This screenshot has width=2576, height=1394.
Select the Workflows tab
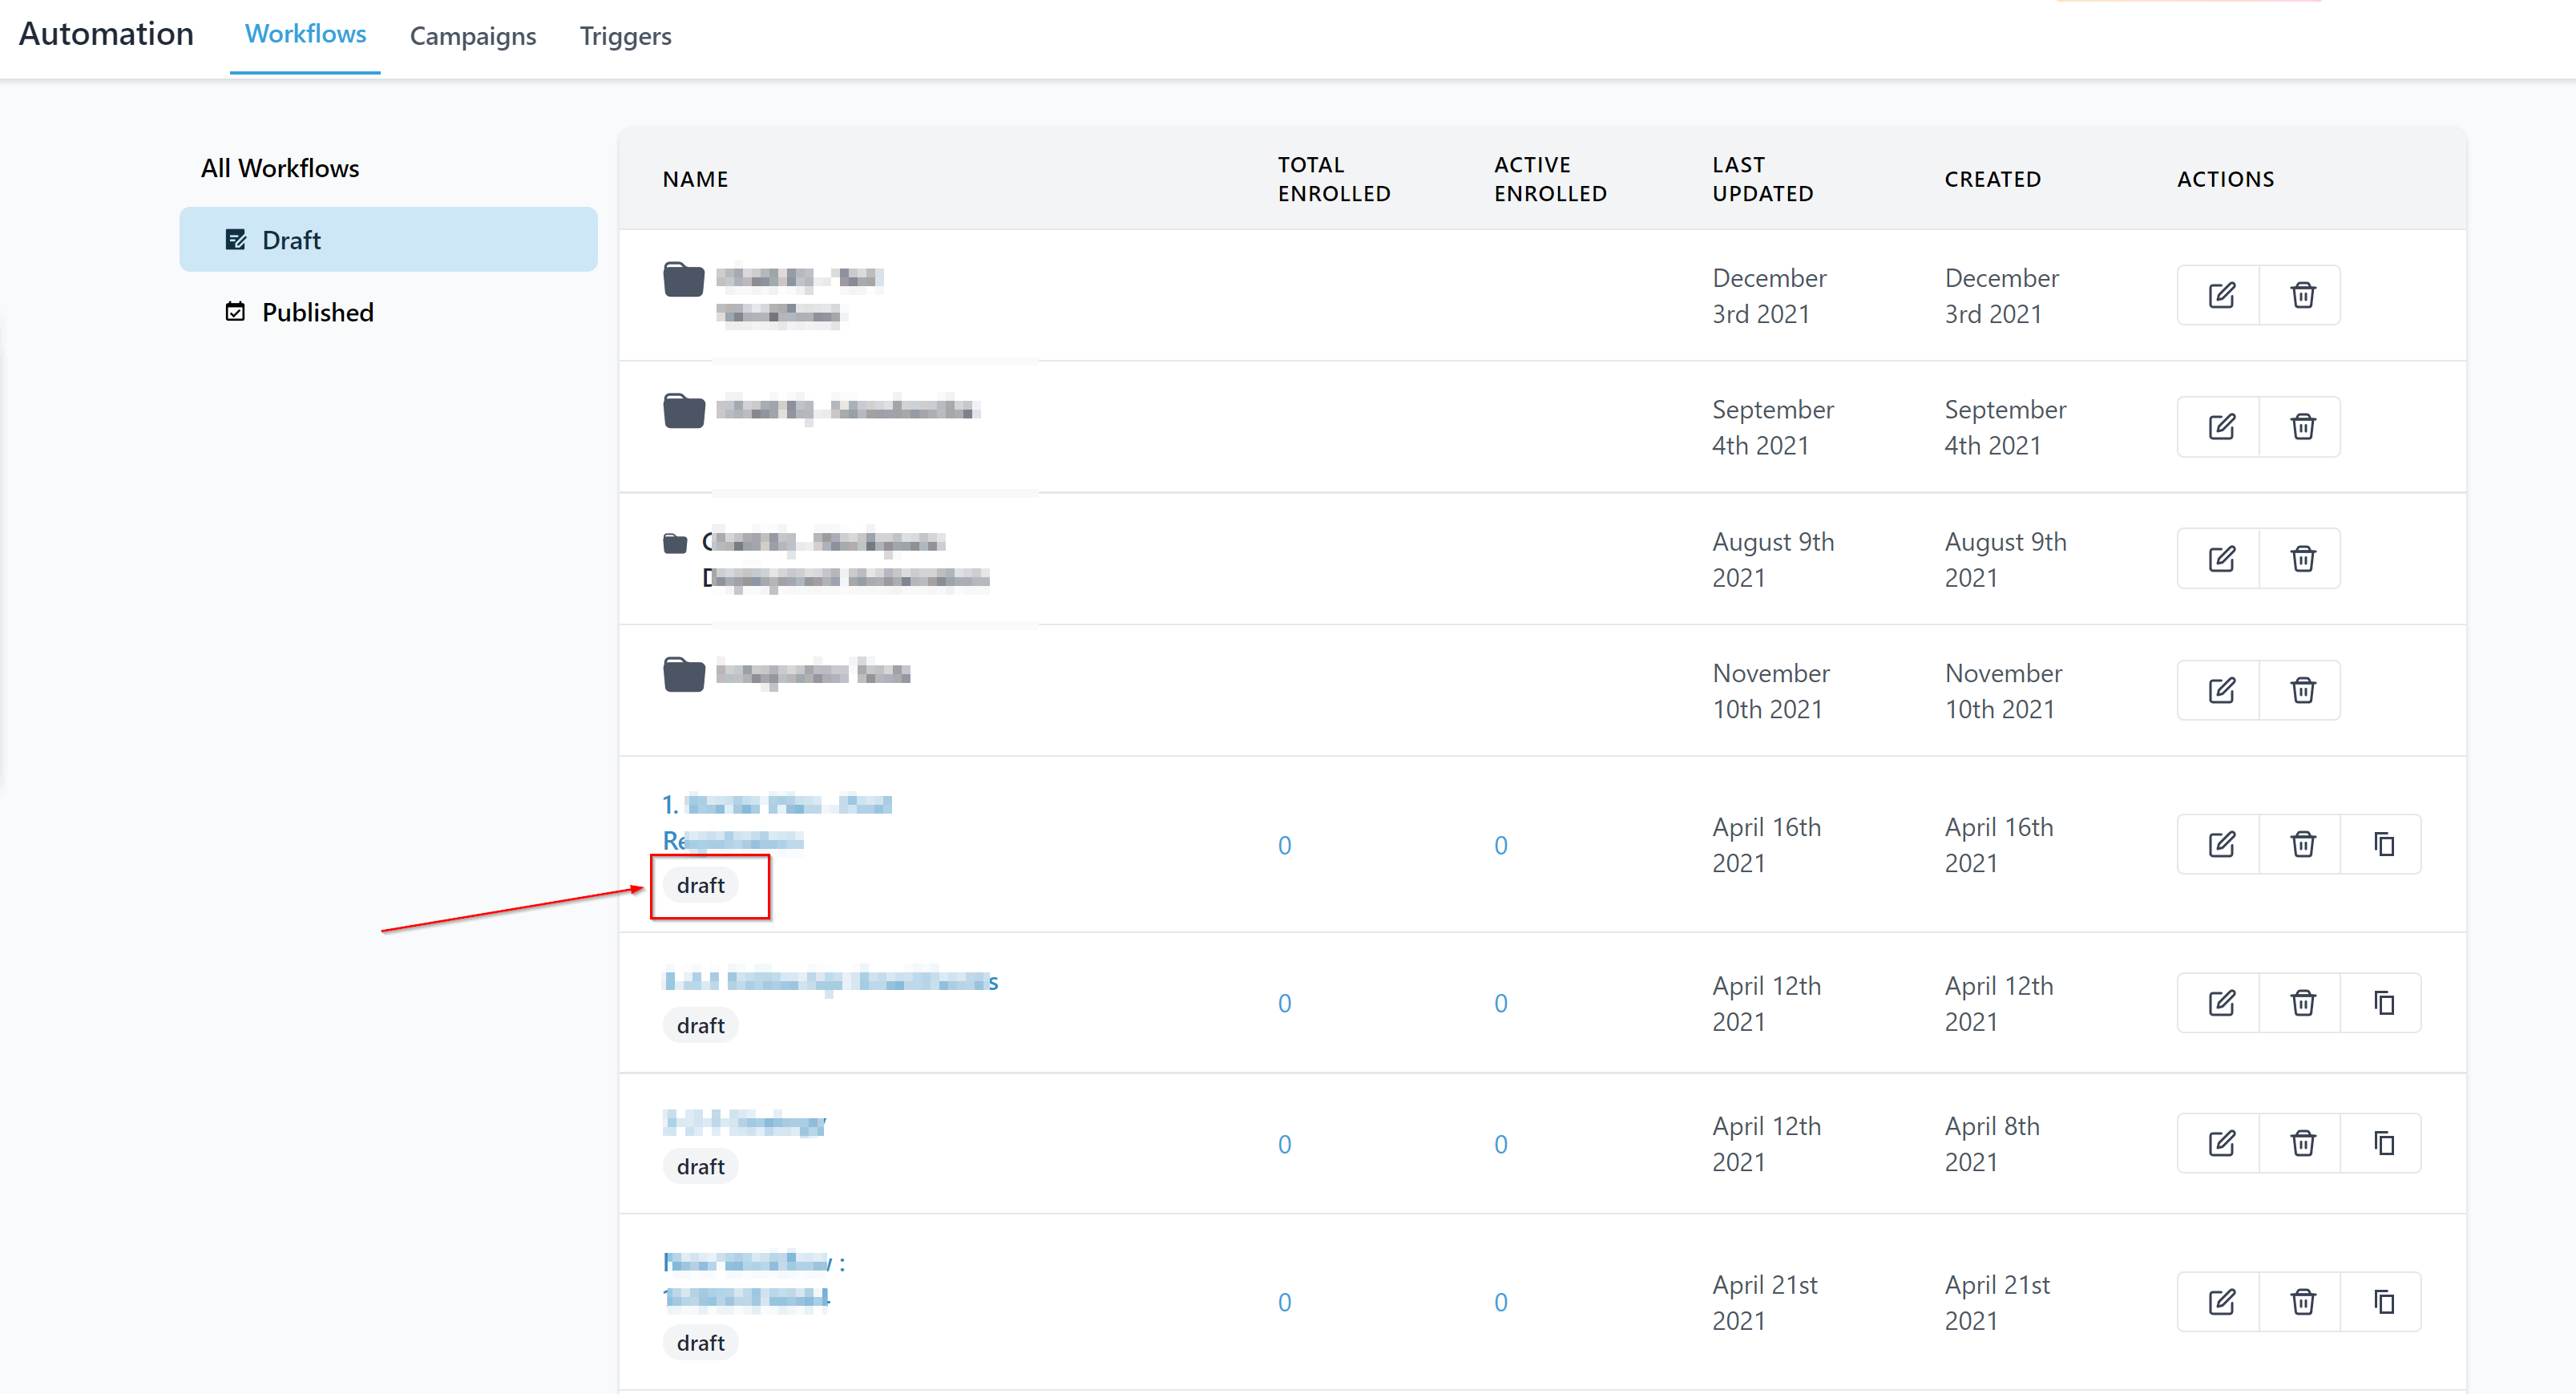305,34
